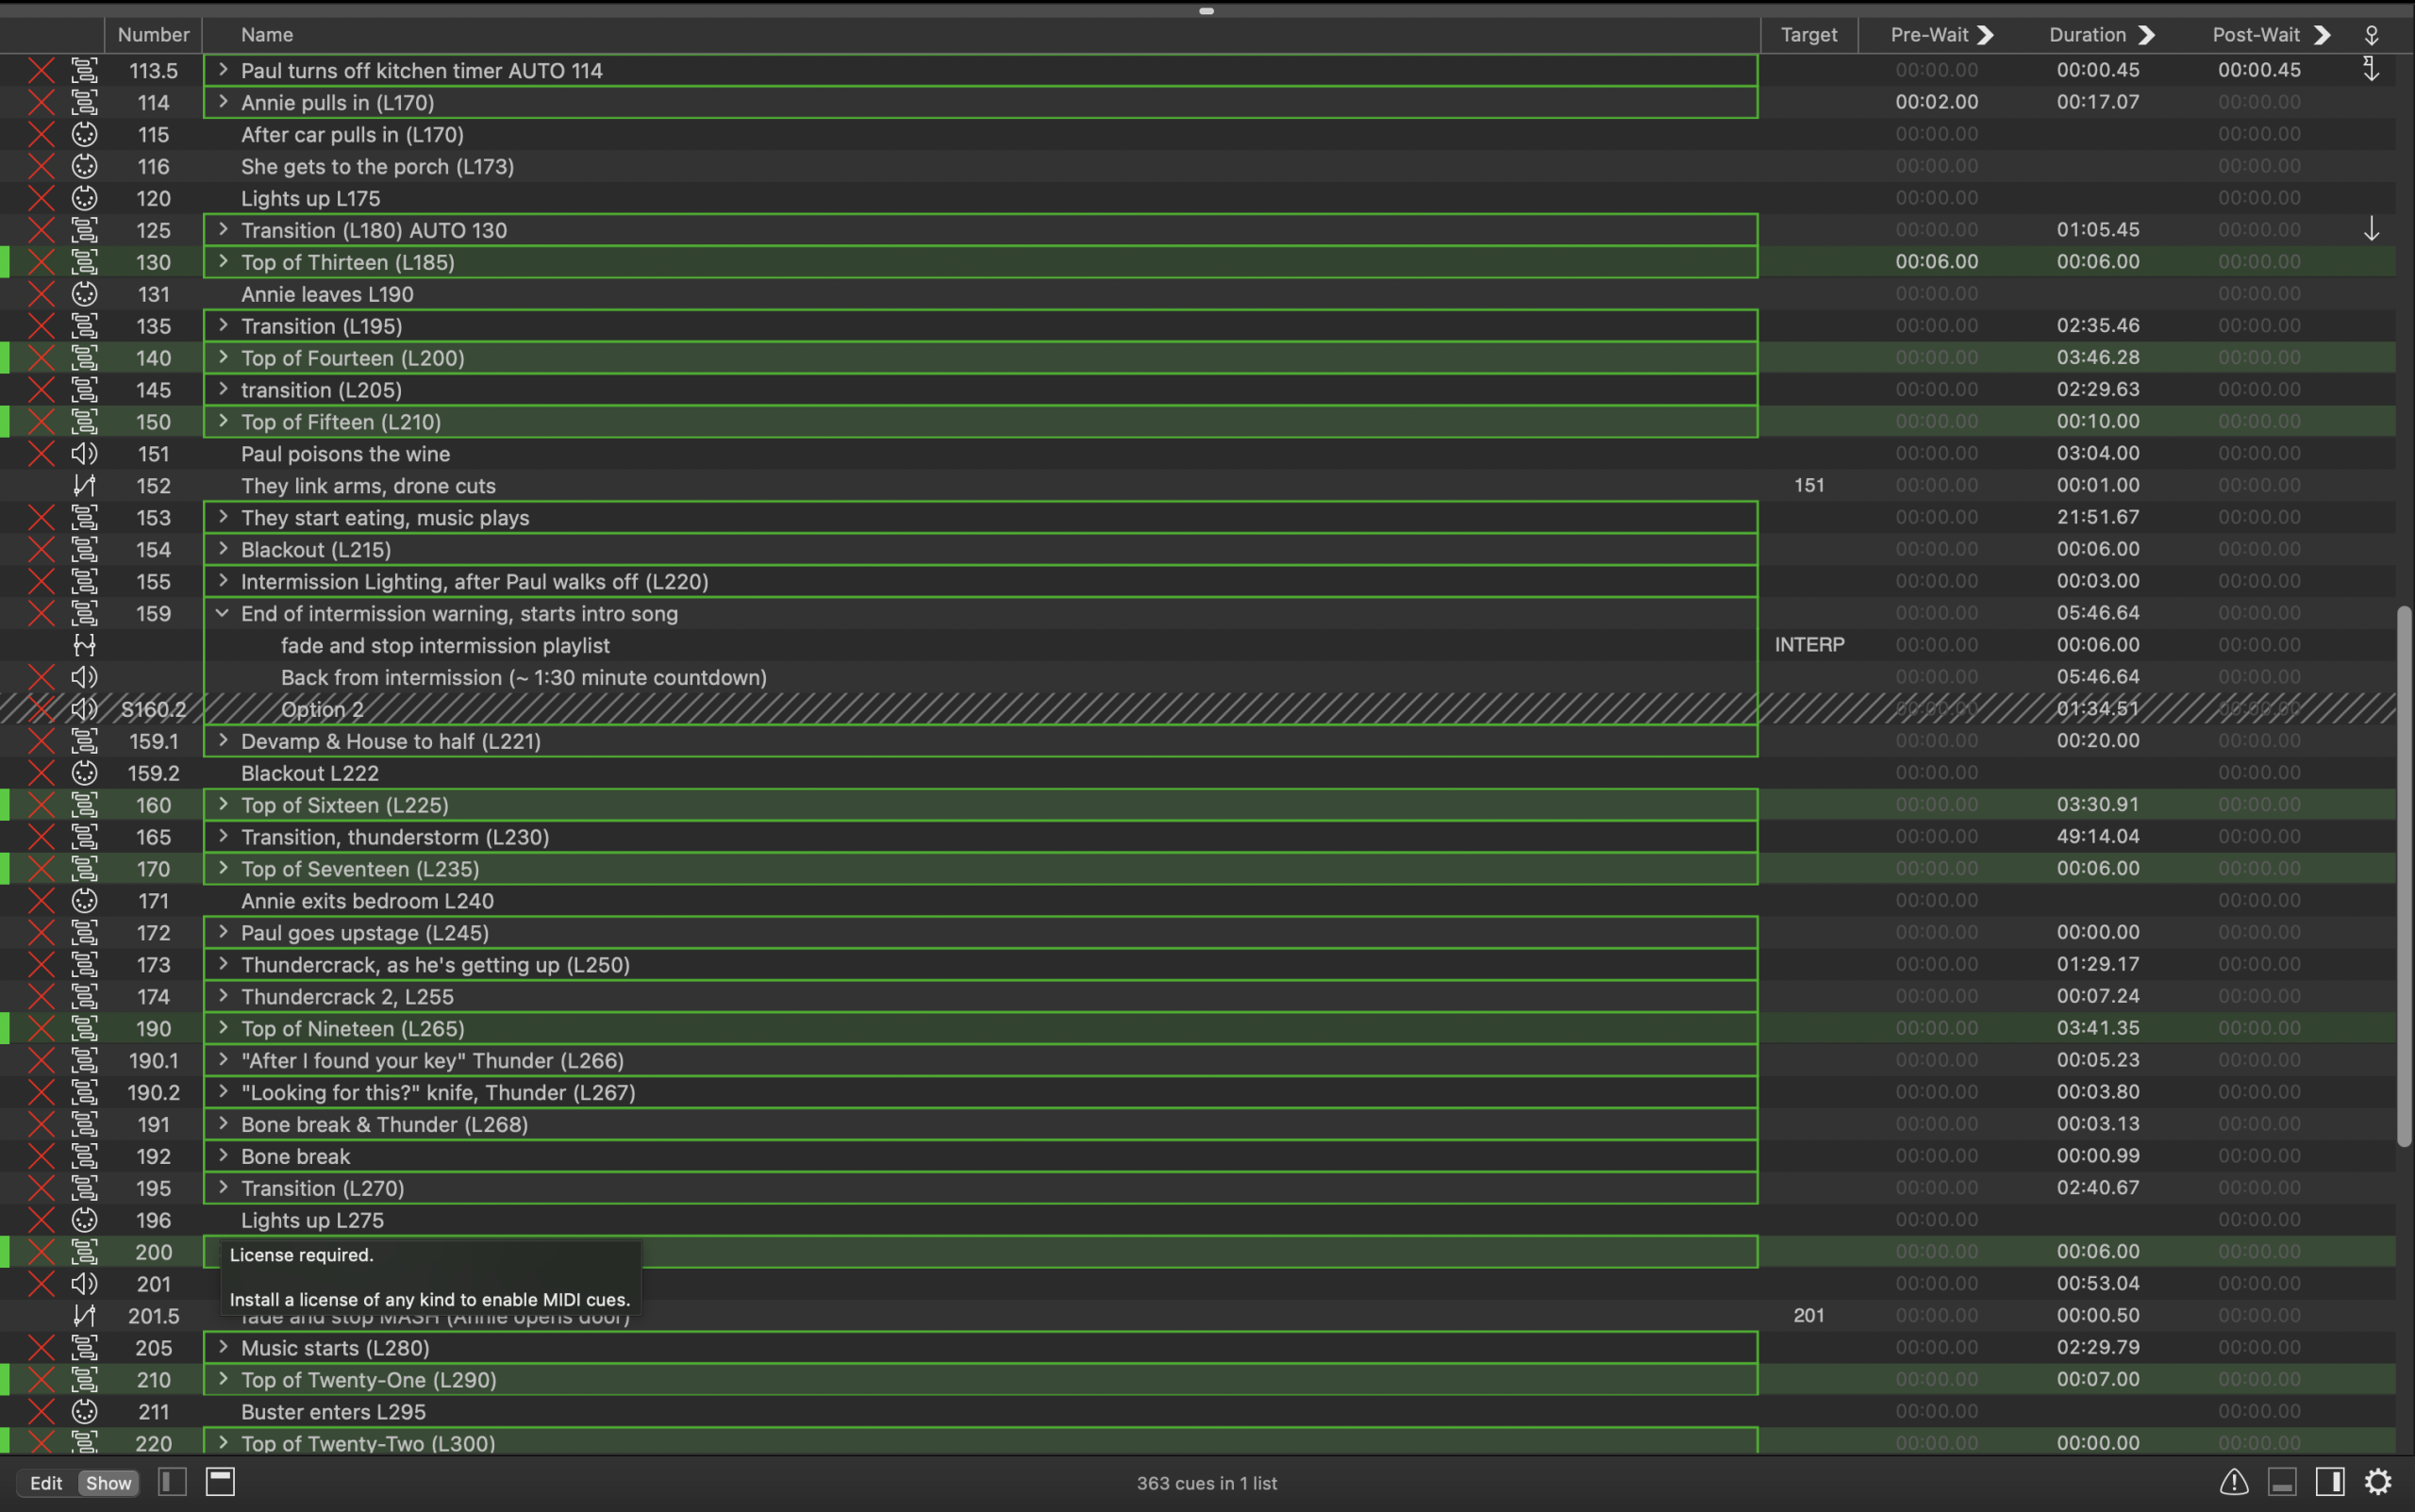Toggle the right sidebar panel icon

click(2329, 1482)
